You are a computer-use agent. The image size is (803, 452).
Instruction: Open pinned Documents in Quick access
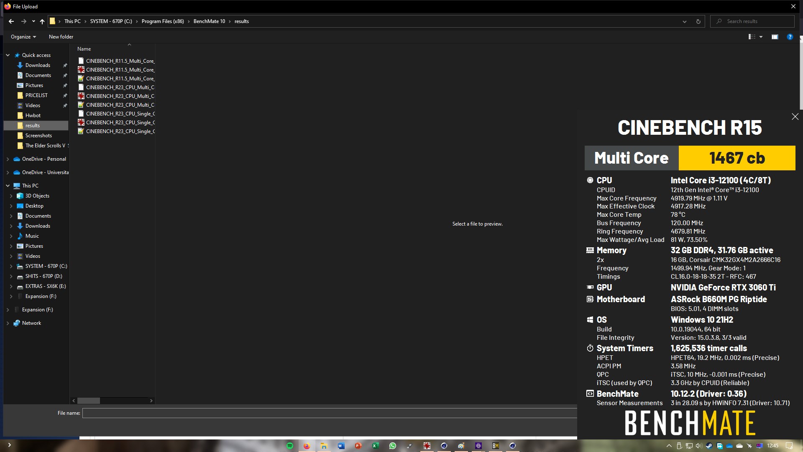point(38,75)
